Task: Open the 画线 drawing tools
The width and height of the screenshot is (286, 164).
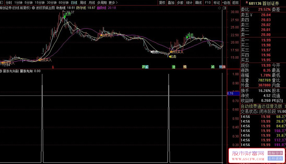Action: pos(198,3)
